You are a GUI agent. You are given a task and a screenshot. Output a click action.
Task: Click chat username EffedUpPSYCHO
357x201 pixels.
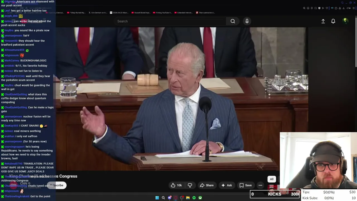[15, 76]
